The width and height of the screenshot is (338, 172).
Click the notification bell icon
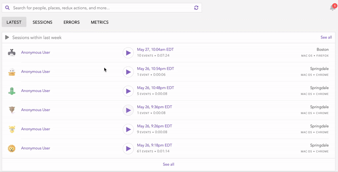[332, 8]
